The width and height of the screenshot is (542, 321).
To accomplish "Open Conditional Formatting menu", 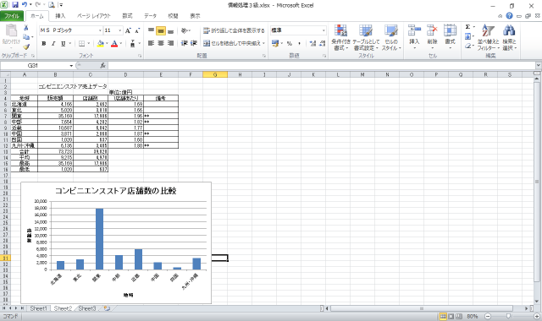I will point(340,38).
